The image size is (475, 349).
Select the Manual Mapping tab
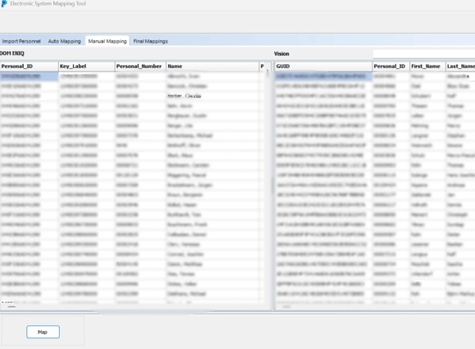pos(107,41)
